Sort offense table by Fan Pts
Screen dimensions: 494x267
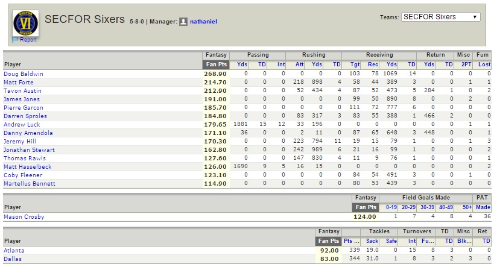point(216,64)
